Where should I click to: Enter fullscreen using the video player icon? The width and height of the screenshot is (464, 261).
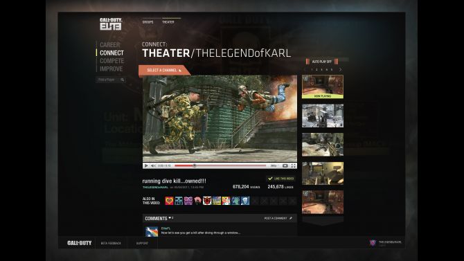tap(293, 165)
